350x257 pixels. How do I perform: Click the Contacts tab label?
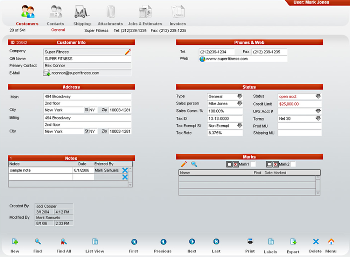pos(55,24)
